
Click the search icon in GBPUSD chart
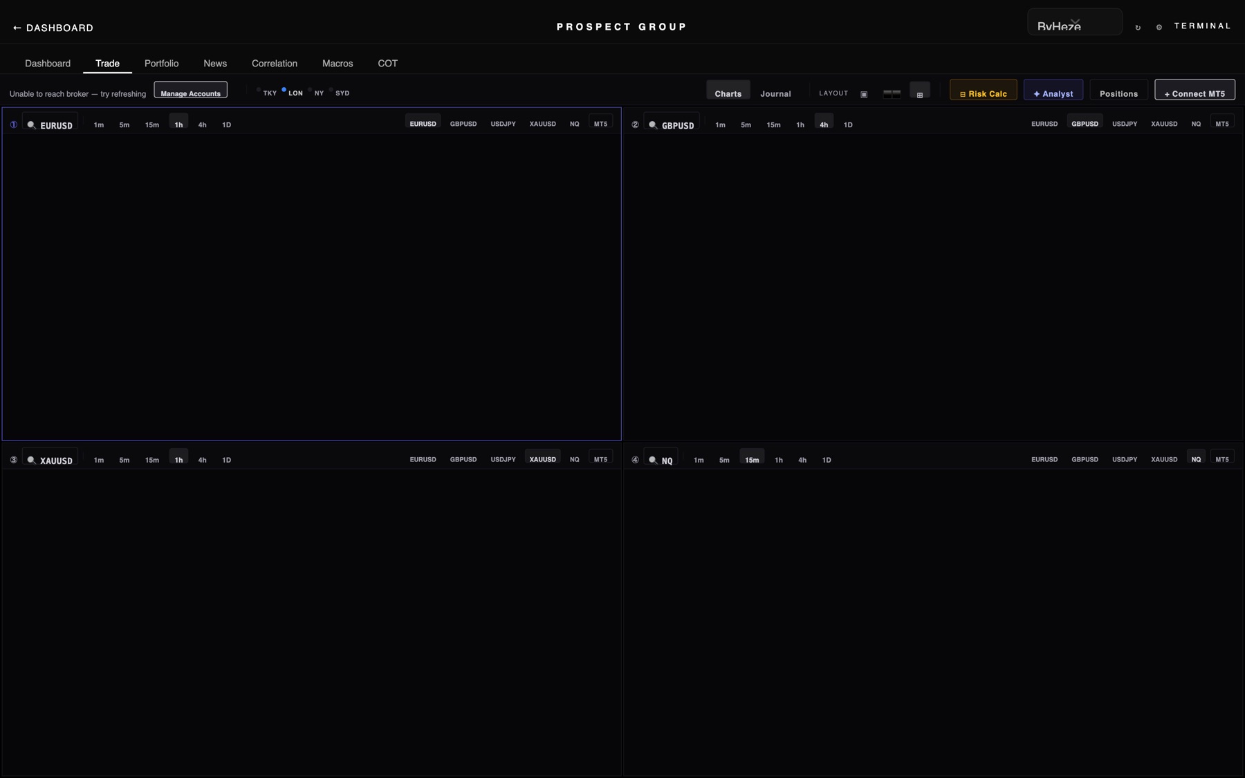click(652, 125)
